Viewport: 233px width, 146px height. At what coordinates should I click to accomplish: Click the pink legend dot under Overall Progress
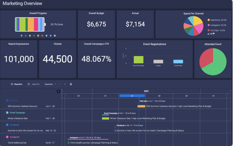pyautogui.click(x=42, y=36)
